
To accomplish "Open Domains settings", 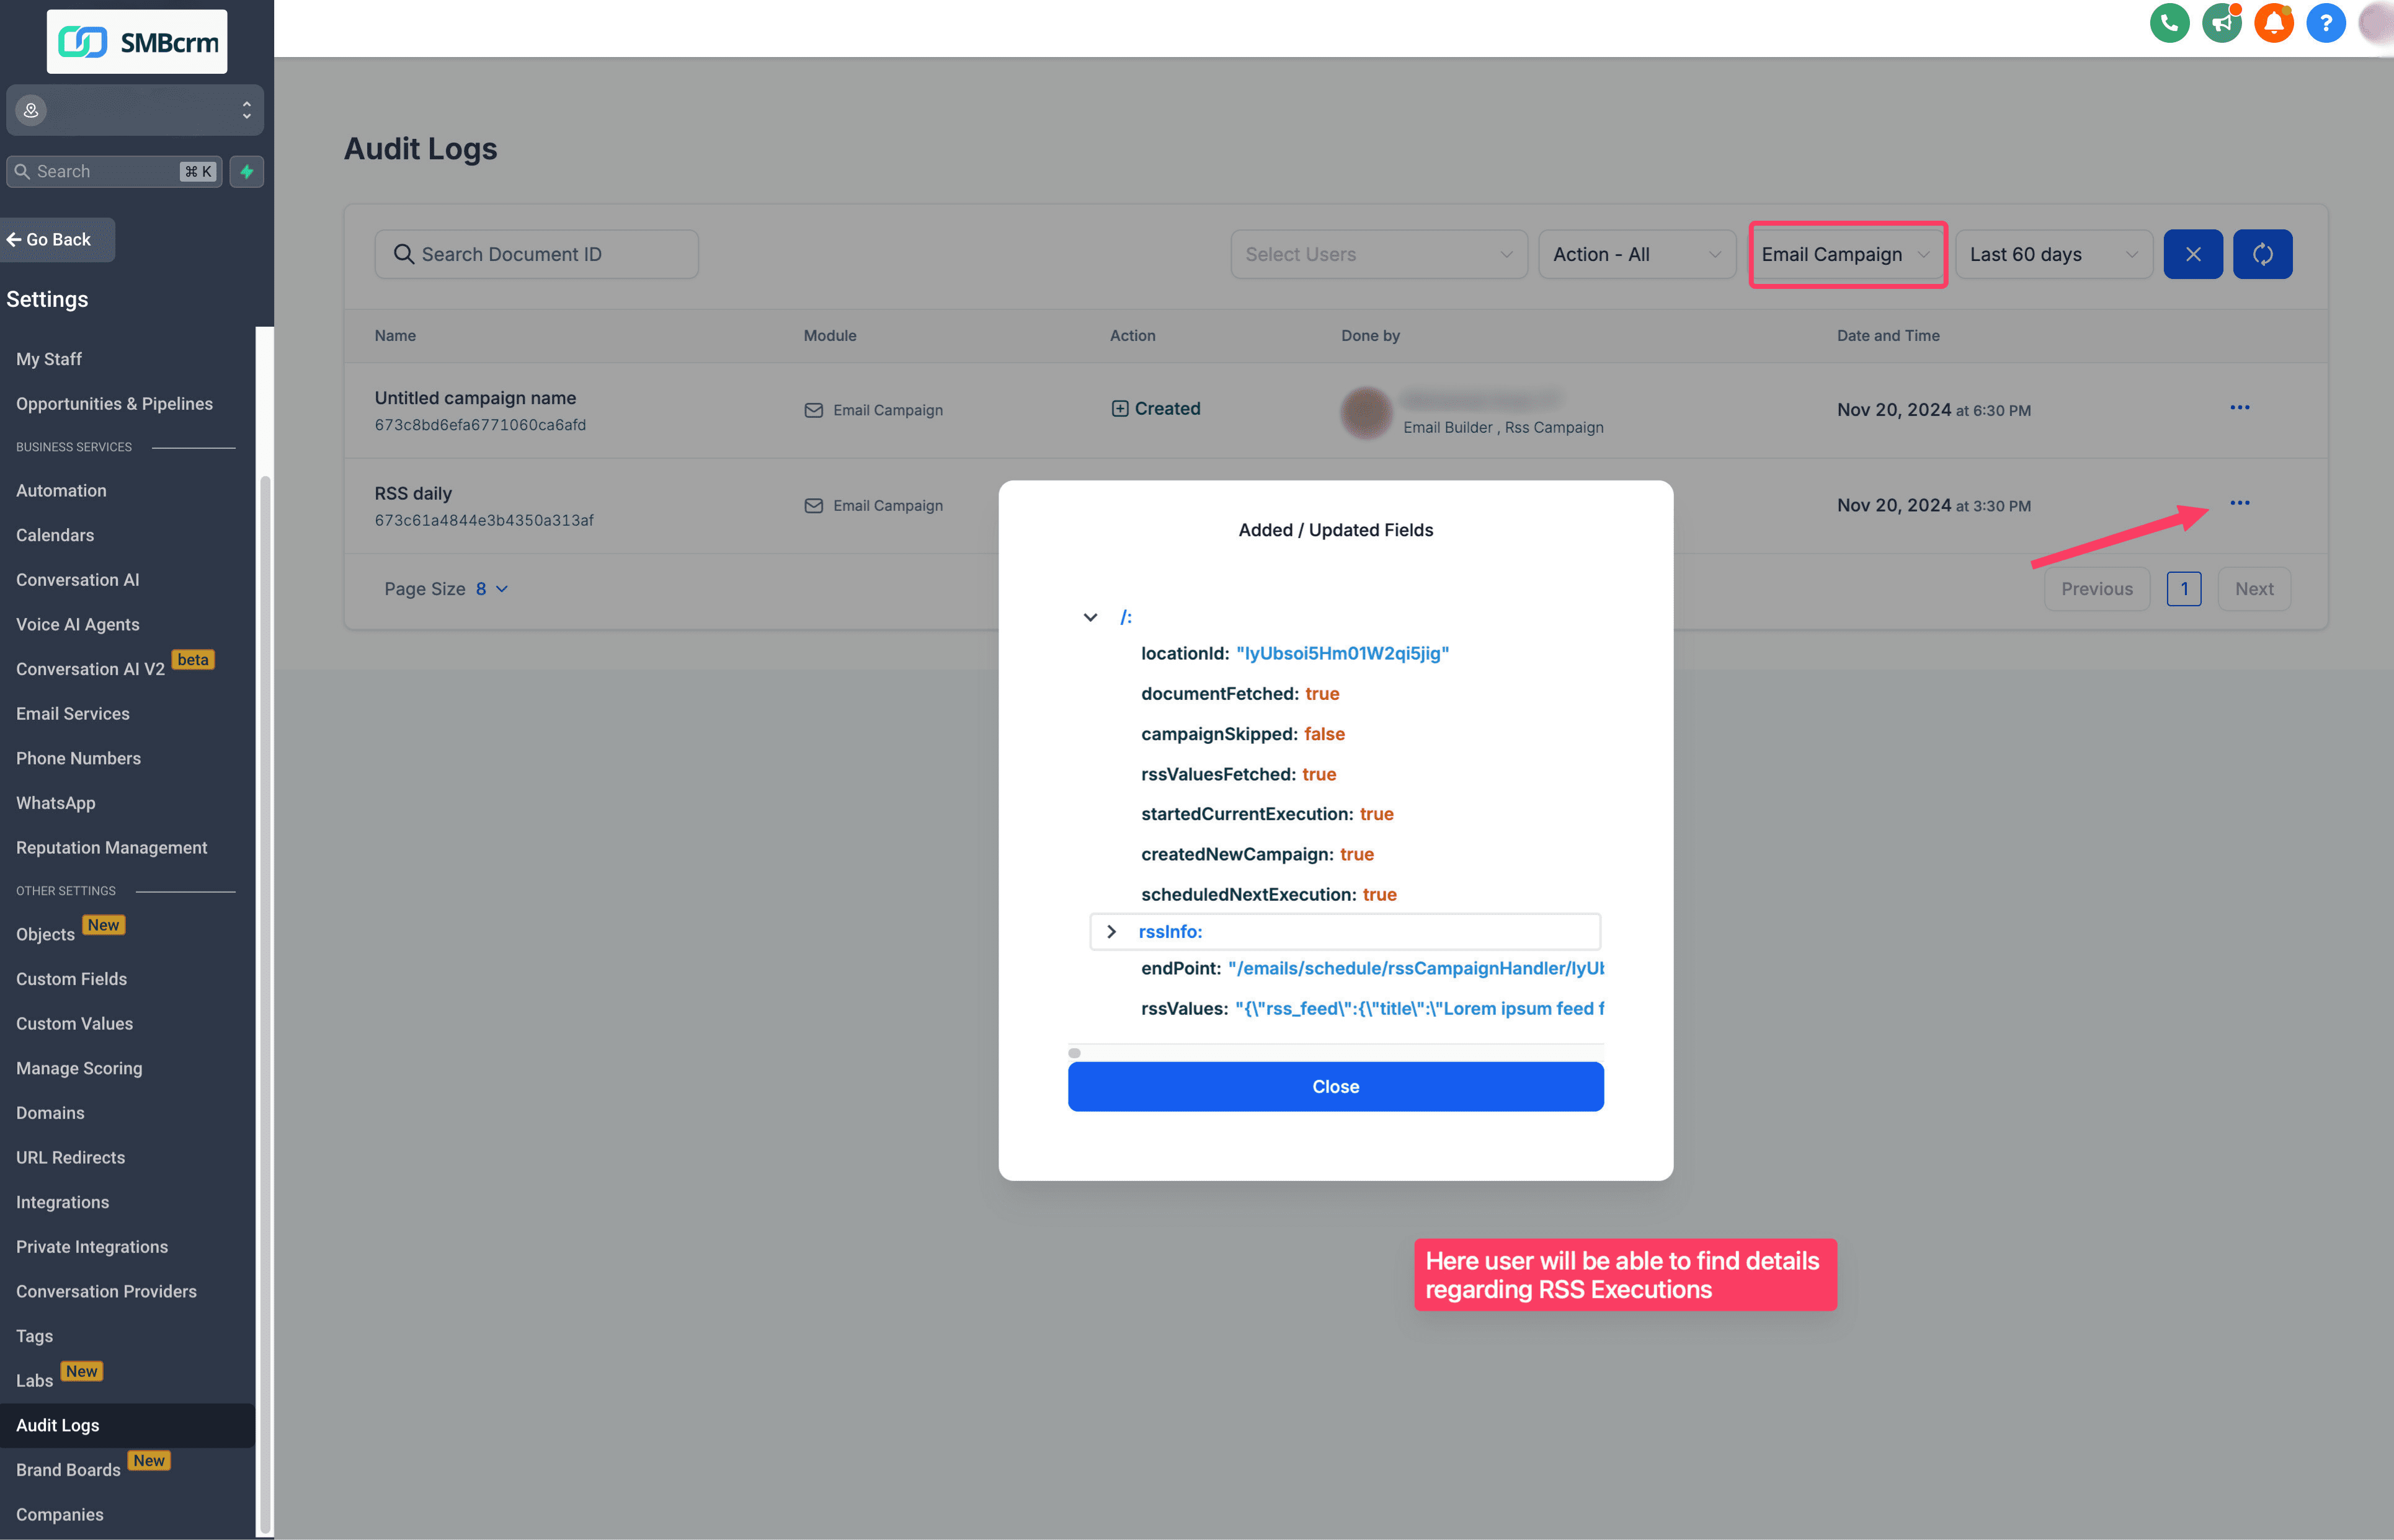I will tap(50, 1113).
